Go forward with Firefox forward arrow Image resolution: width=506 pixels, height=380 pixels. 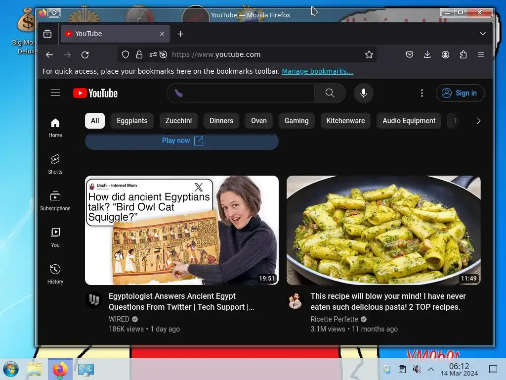point(67,54)
